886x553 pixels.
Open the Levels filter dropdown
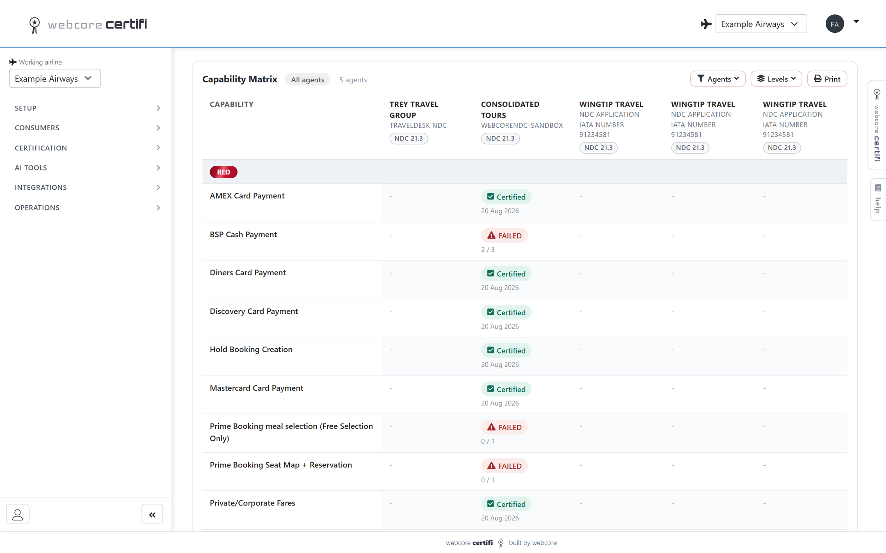click(x=776, y=79)
